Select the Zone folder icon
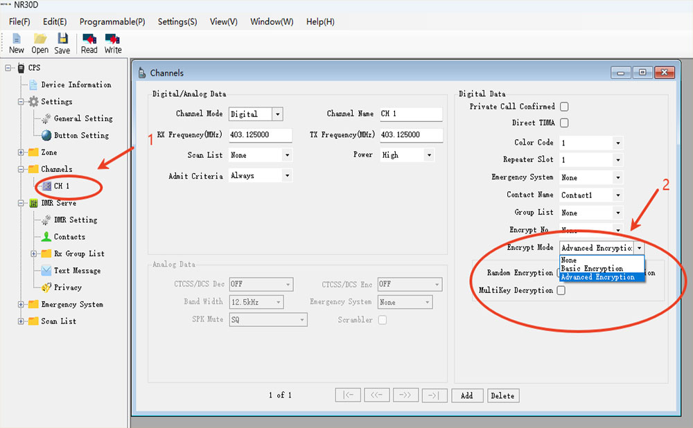This screenshot has height=428, width=693. pos(33,152)
